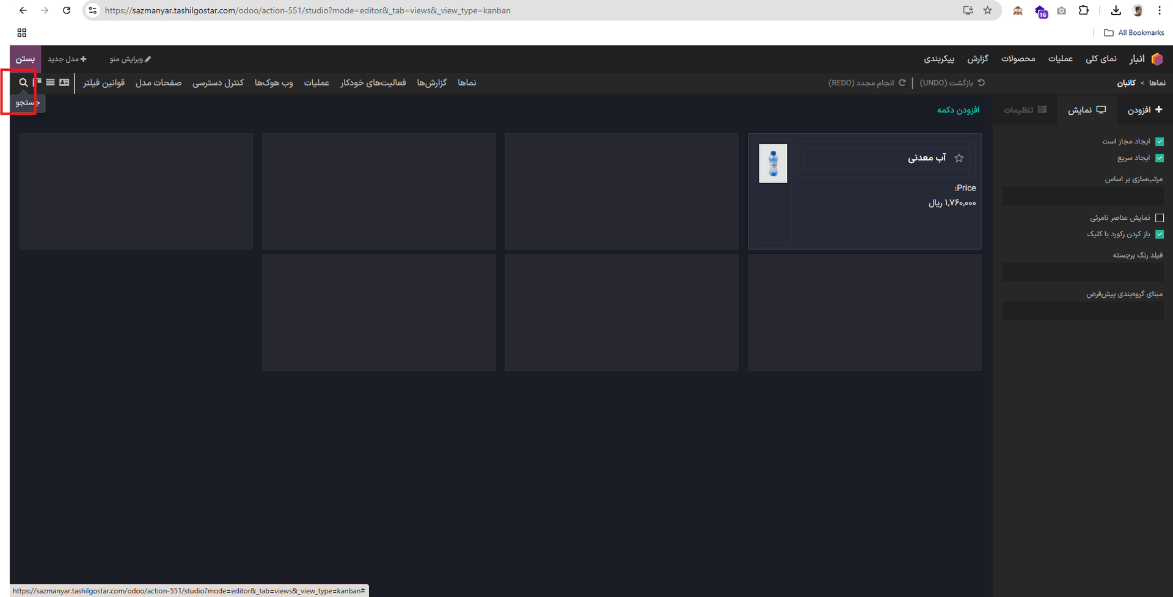Click the star icon on آب معدنی card
The width and height of the screenshot is (1173, 597).
point(959,158)
